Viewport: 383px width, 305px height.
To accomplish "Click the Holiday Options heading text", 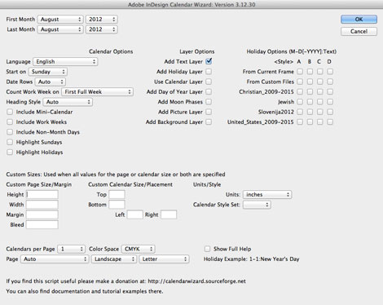I will point(292,51).
